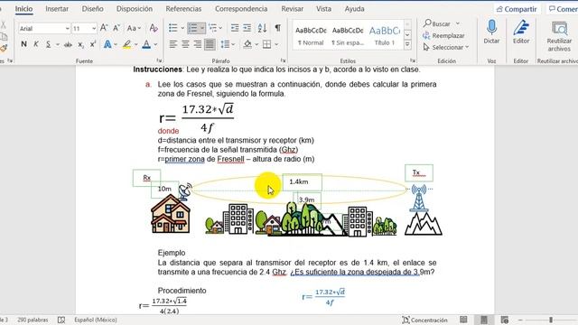Screen dimensions: 578x325
Task: Toggle show paragraph marks (¶)
Action: pos(277,28)
